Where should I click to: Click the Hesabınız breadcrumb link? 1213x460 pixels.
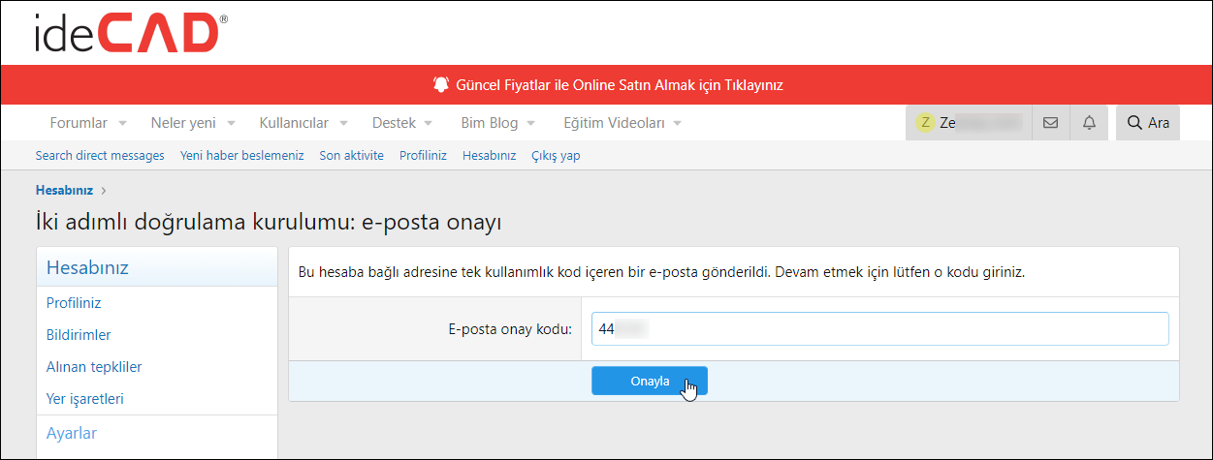point(64,190)
